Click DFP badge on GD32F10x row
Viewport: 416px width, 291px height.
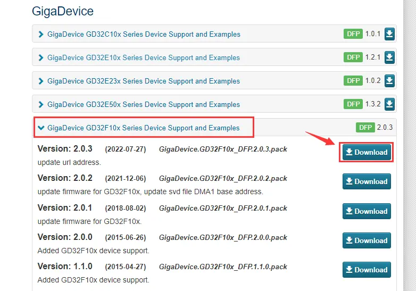pyautogui.click(x=365, y=128)
